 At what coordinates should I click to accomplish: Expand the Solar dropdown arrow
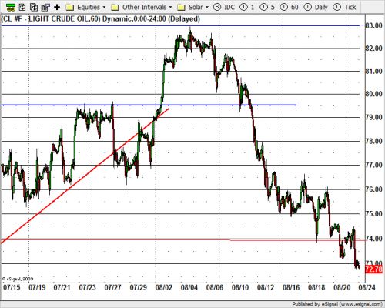(207, 7)
